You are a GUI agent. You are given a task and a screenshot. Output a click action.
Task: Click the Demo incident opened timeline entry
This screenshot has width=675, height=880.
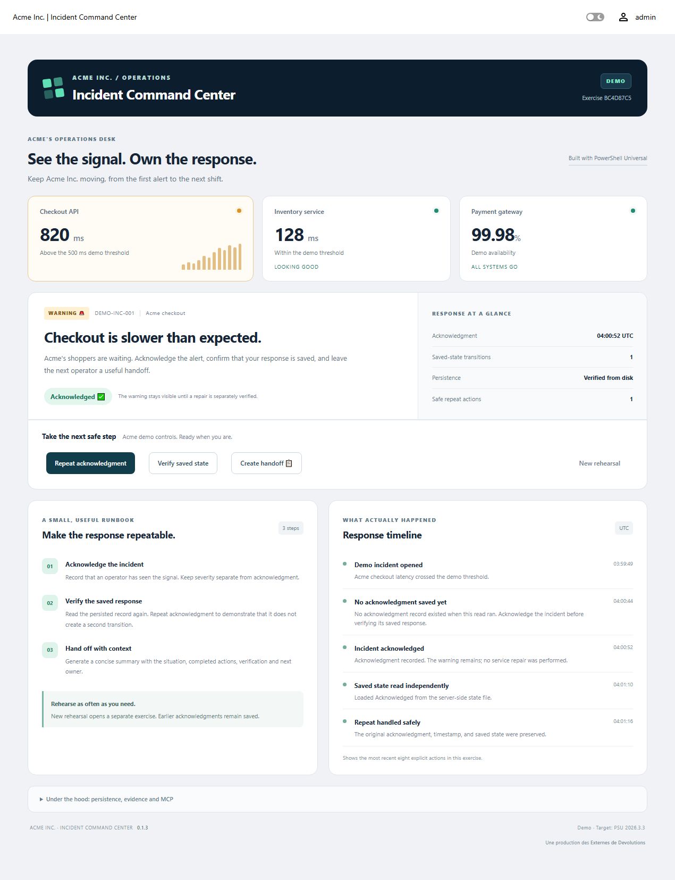point(488,570)
